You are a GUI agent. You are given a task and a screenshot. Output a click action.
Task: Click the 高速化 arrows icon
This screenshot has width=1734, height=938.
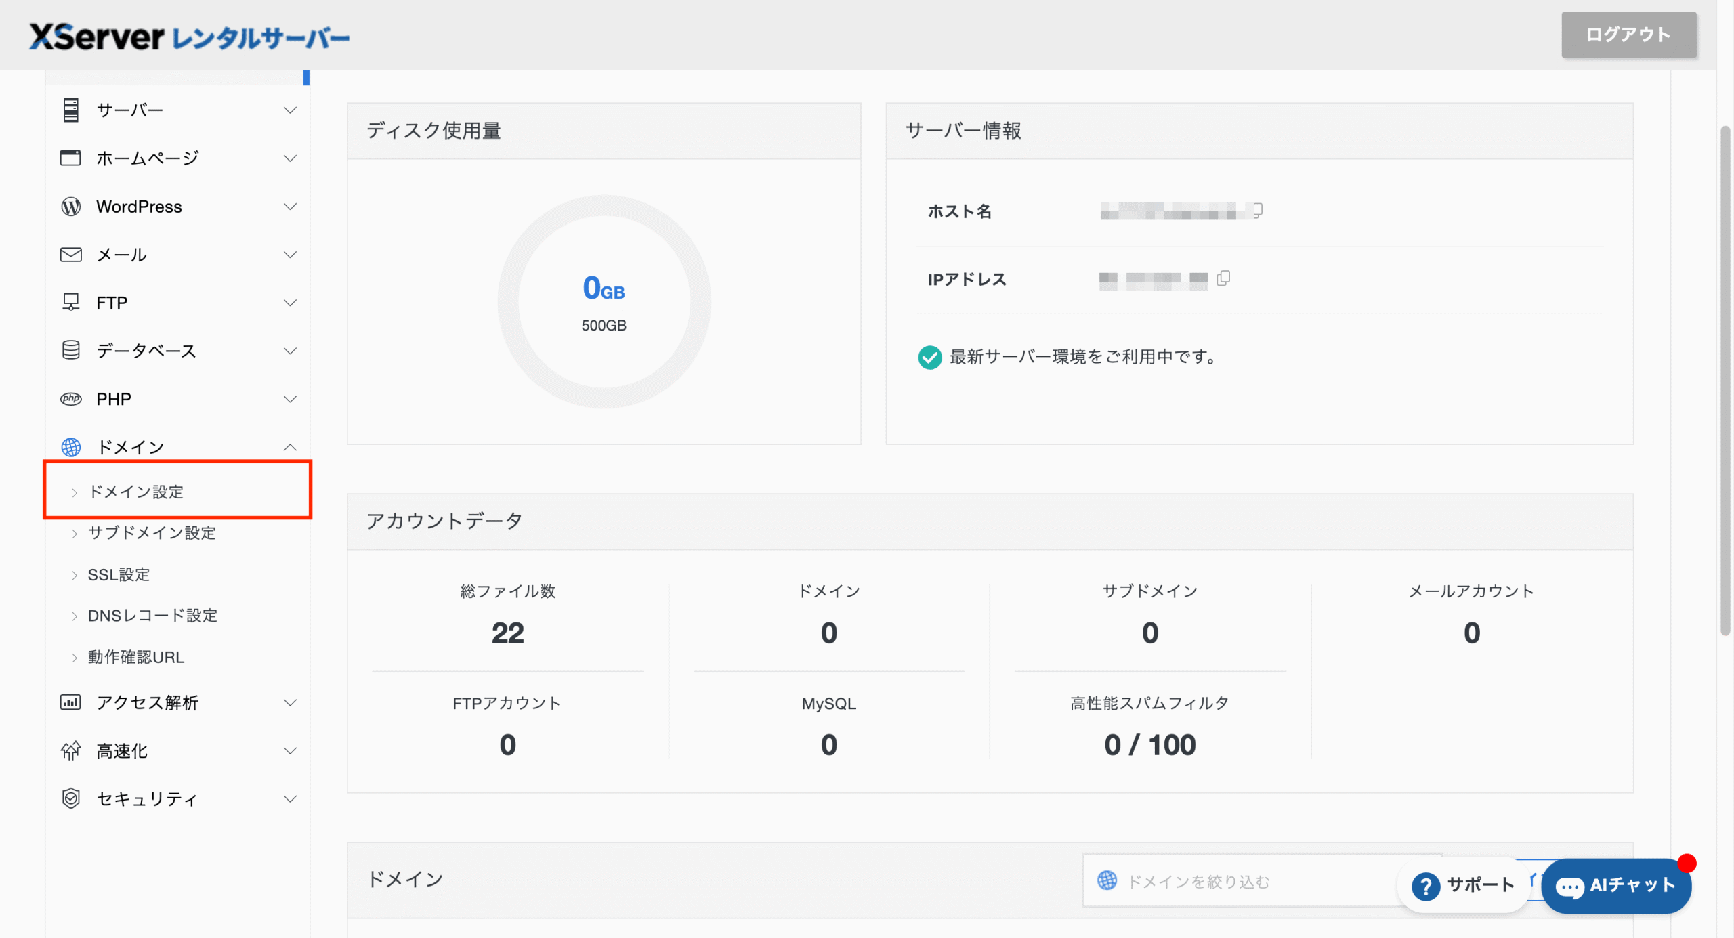70,750
